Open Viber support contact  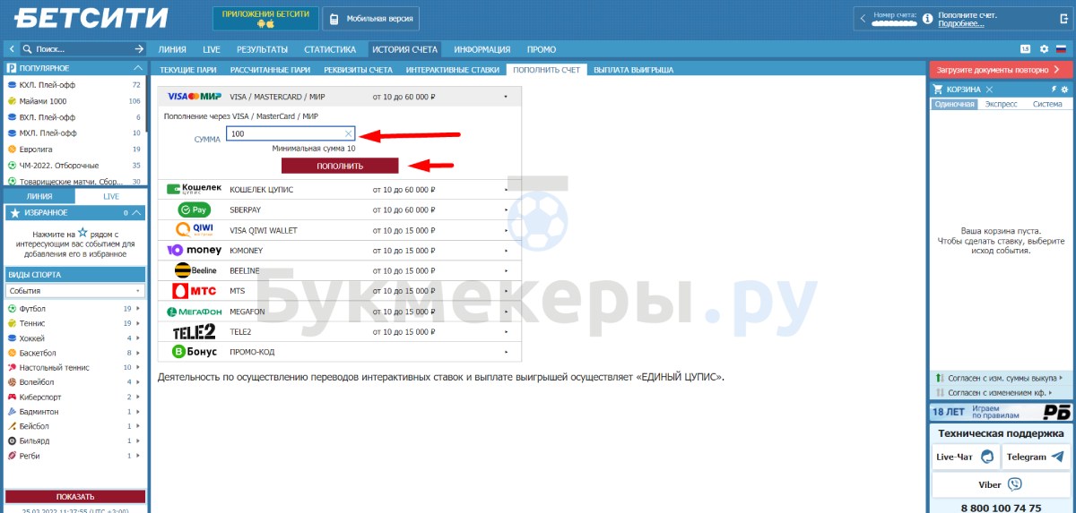pos(1001,484)
